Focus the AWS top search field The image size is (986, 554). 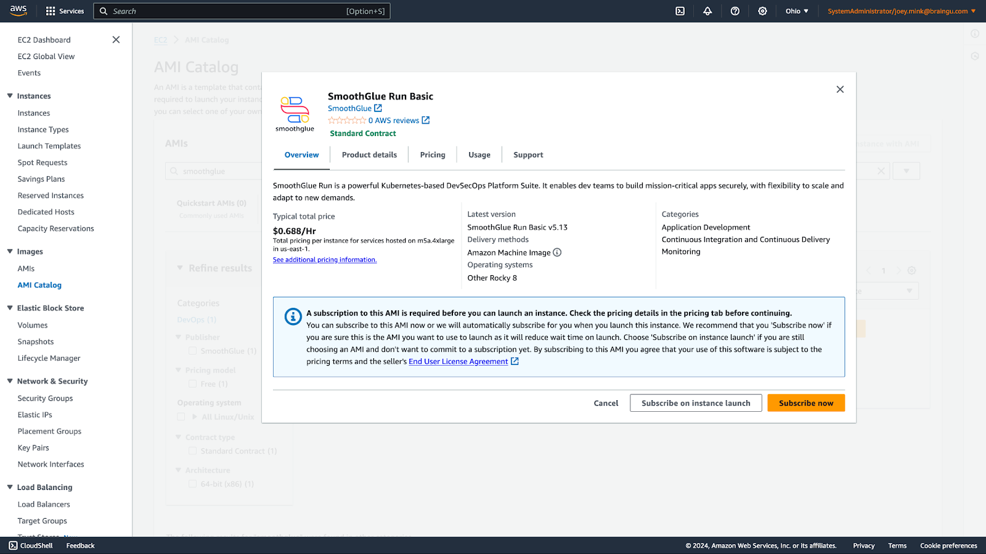(242, 11)
